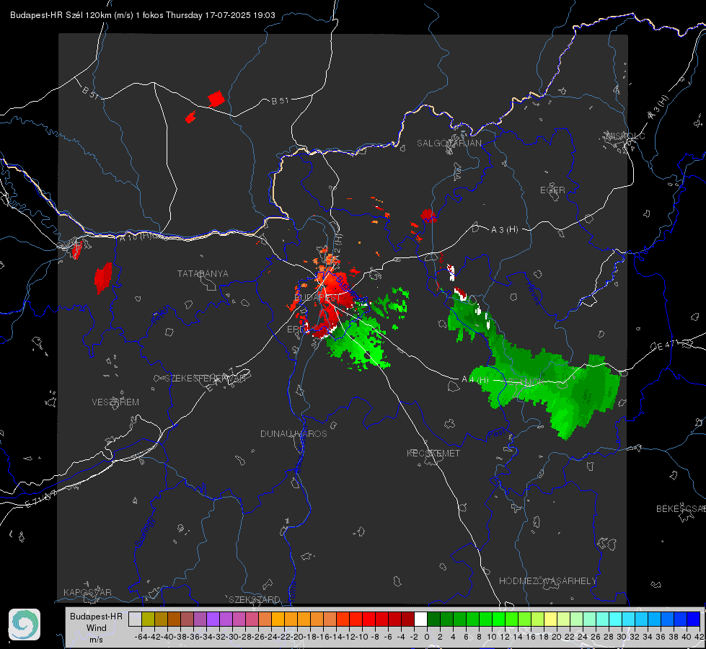Select the VESZPRÉM city label

(115, 402)
